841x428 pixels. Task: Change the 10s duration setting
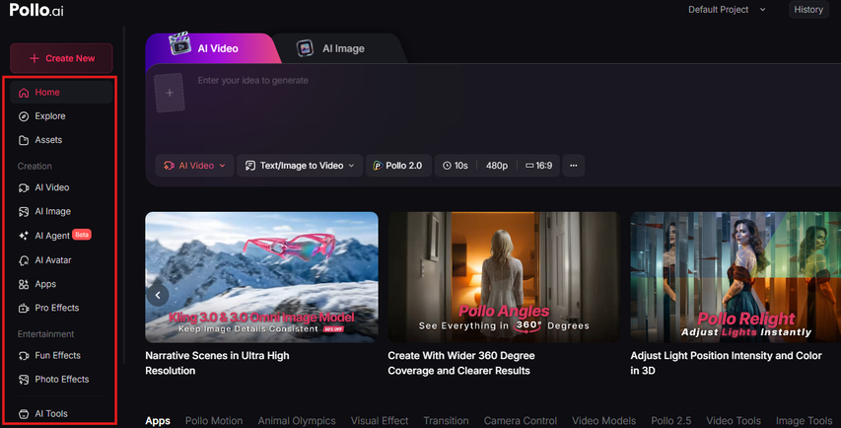coord(455,166)
